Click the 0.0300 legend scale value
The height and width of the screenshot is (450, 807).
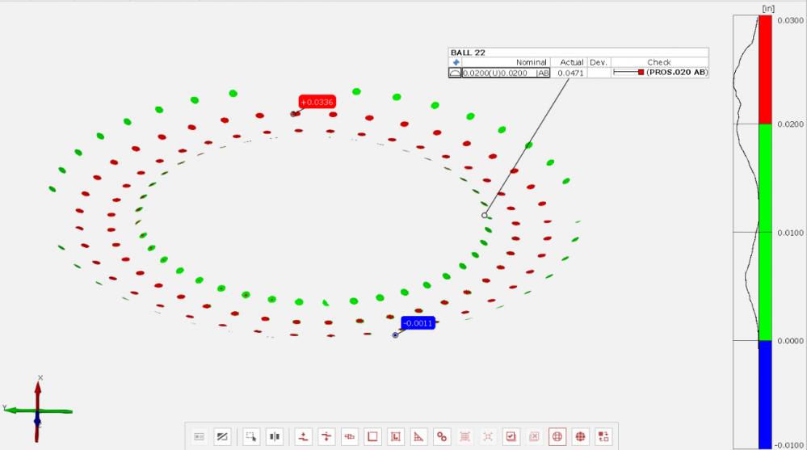790,20
